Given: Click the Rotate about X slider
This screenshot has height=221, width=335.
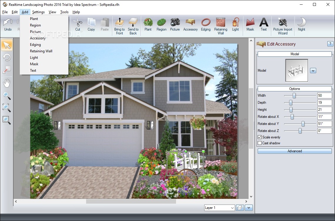Looking at the screenshot, I should click(x=292, y=117).
